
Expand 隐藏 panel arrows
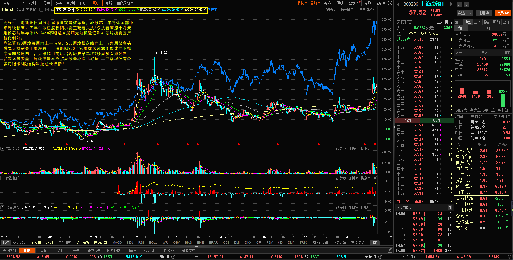(x=380, y=3)
